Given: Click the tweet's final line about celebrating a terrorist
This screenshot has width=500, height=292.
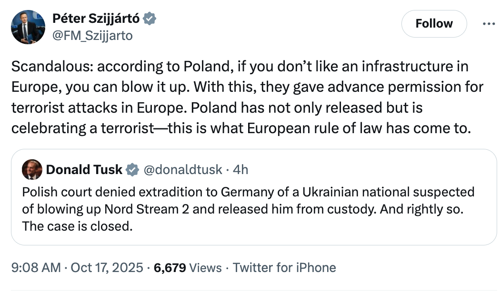Looking at the screenshot, I should pyautogui.click(x=241, y=129).
